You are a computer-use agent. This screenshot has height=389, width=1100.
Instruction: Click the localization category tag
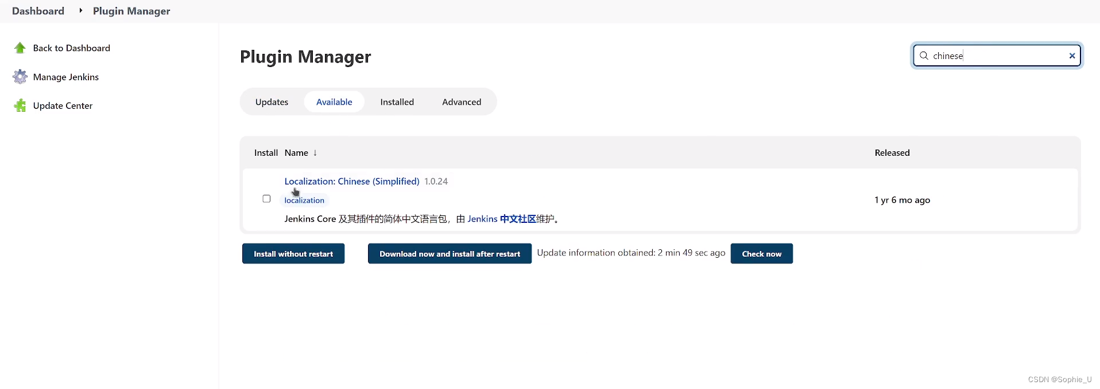pyautogui.click(x=304, y=200)
